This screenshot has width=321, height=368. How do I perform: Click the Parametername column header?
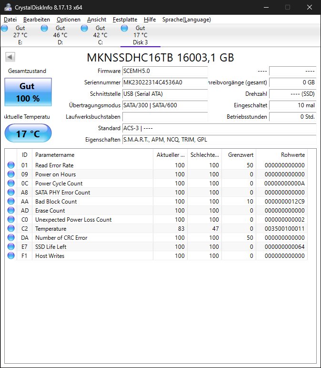[92, 155]
